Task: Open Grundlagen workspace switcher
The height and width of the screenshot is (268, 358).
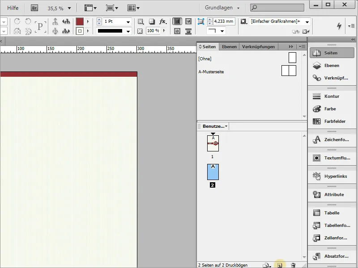Action: pyautogui.click(x=222, y=8)
